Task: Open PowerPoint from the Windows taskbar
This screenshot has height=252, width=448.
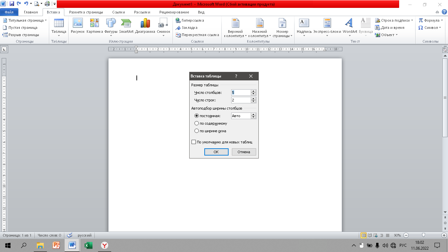Action: click(x=56, y=245)
